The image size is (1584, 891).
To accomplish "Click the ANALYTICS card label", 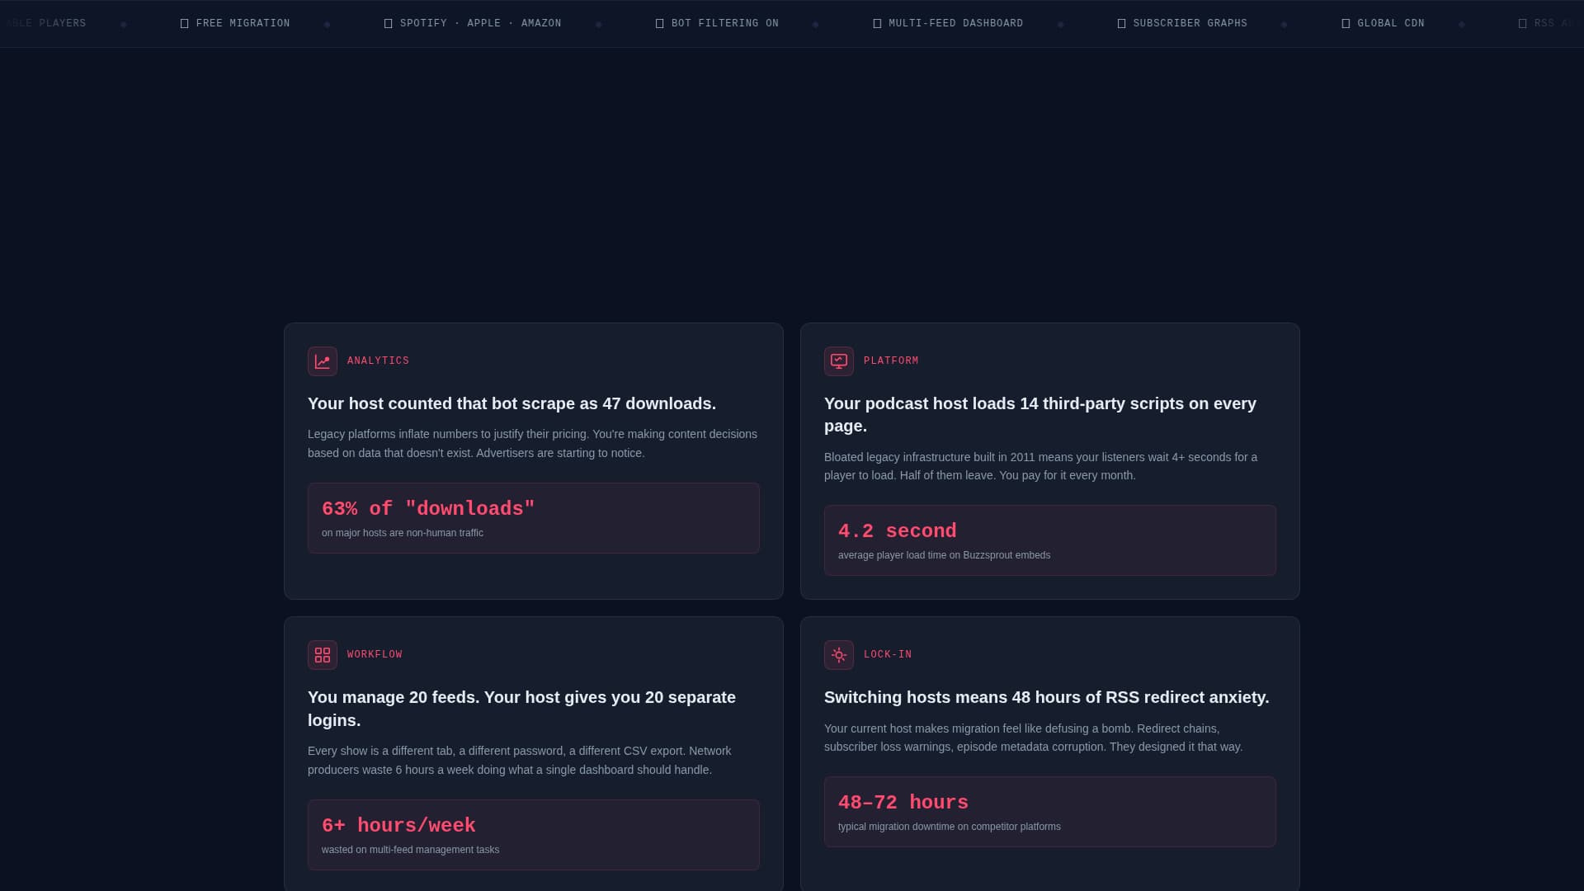I will coord(378,361).
